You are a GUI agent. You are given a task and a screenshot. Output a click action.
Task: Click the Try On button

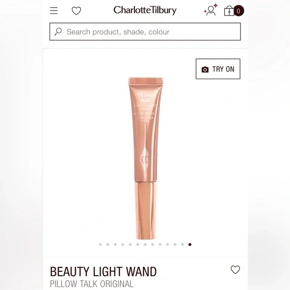coord(218,69)
